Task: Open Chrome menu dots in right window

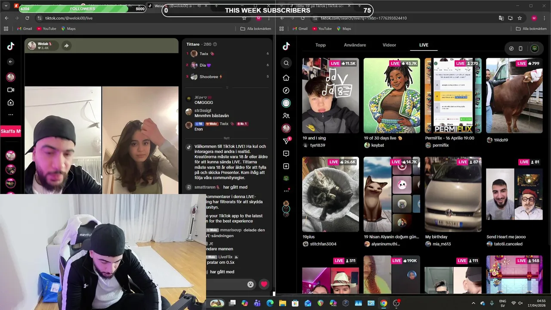Action: pos(545,18)
